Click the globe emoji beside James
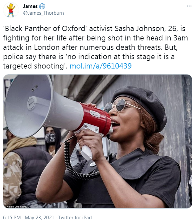The image size is (195, 224). [x=42, y=6]
